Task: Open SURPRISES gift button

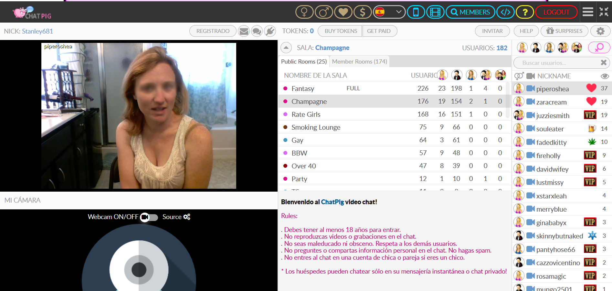Action: coord(565,31)
